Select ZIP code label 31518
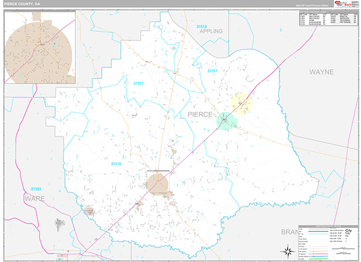Image resolution: width=361 pixels, height=262 pixels. (202, 26)
